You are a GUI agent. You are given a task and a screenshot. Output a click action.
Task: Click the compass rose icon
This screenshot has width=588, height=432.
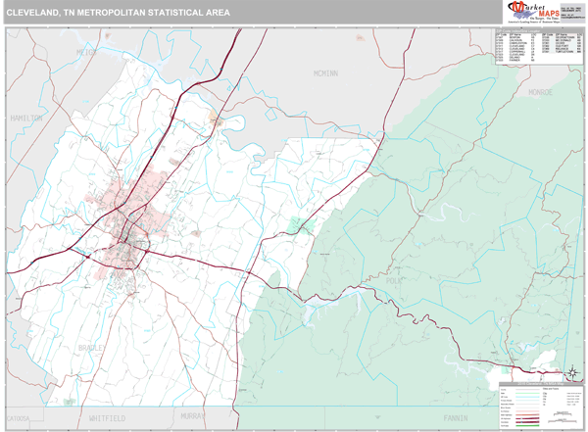(x=570, y=372)
